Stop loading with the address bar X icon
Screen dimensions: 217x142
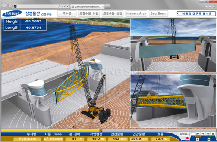click(x=68, y=6)
